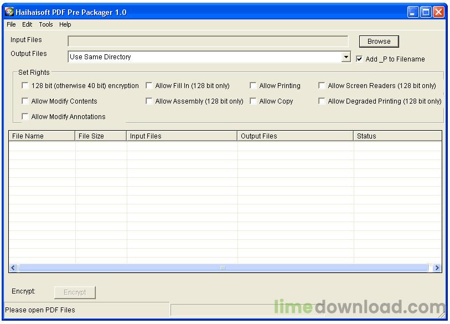Screen dimensions: 450x324
Task: Close the PDF Pre Packager window
Action: 438,12
